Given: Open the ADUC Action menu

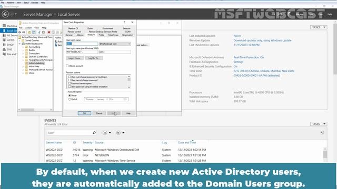Looking at the screenshot, I should [x=28, y=28].
